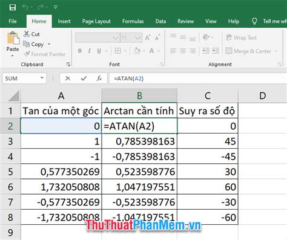Click Format Painter
This screenshot has height=240, width=287.
(x=44, y=54)
